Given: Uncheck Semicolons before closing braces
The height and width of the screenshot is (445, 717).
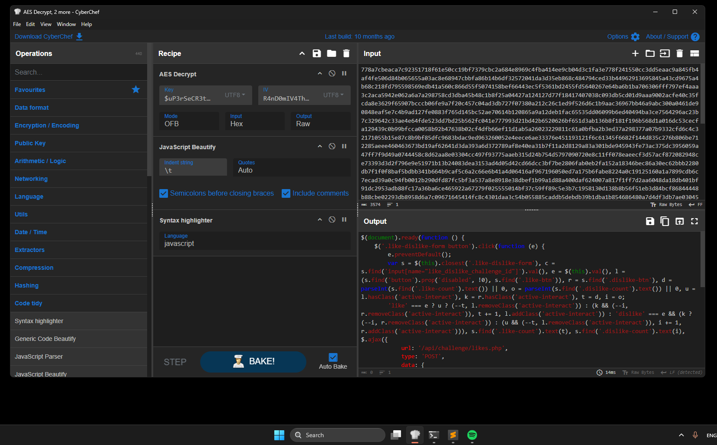Looking at the screenshot, I should (x=164, y=193).
